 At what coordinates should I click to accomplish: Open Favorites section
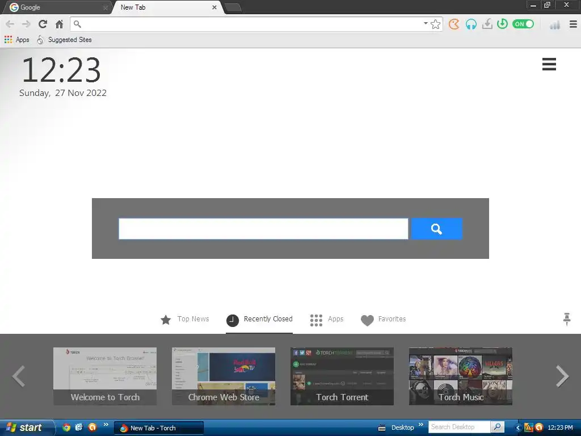[x=383, y=319]
